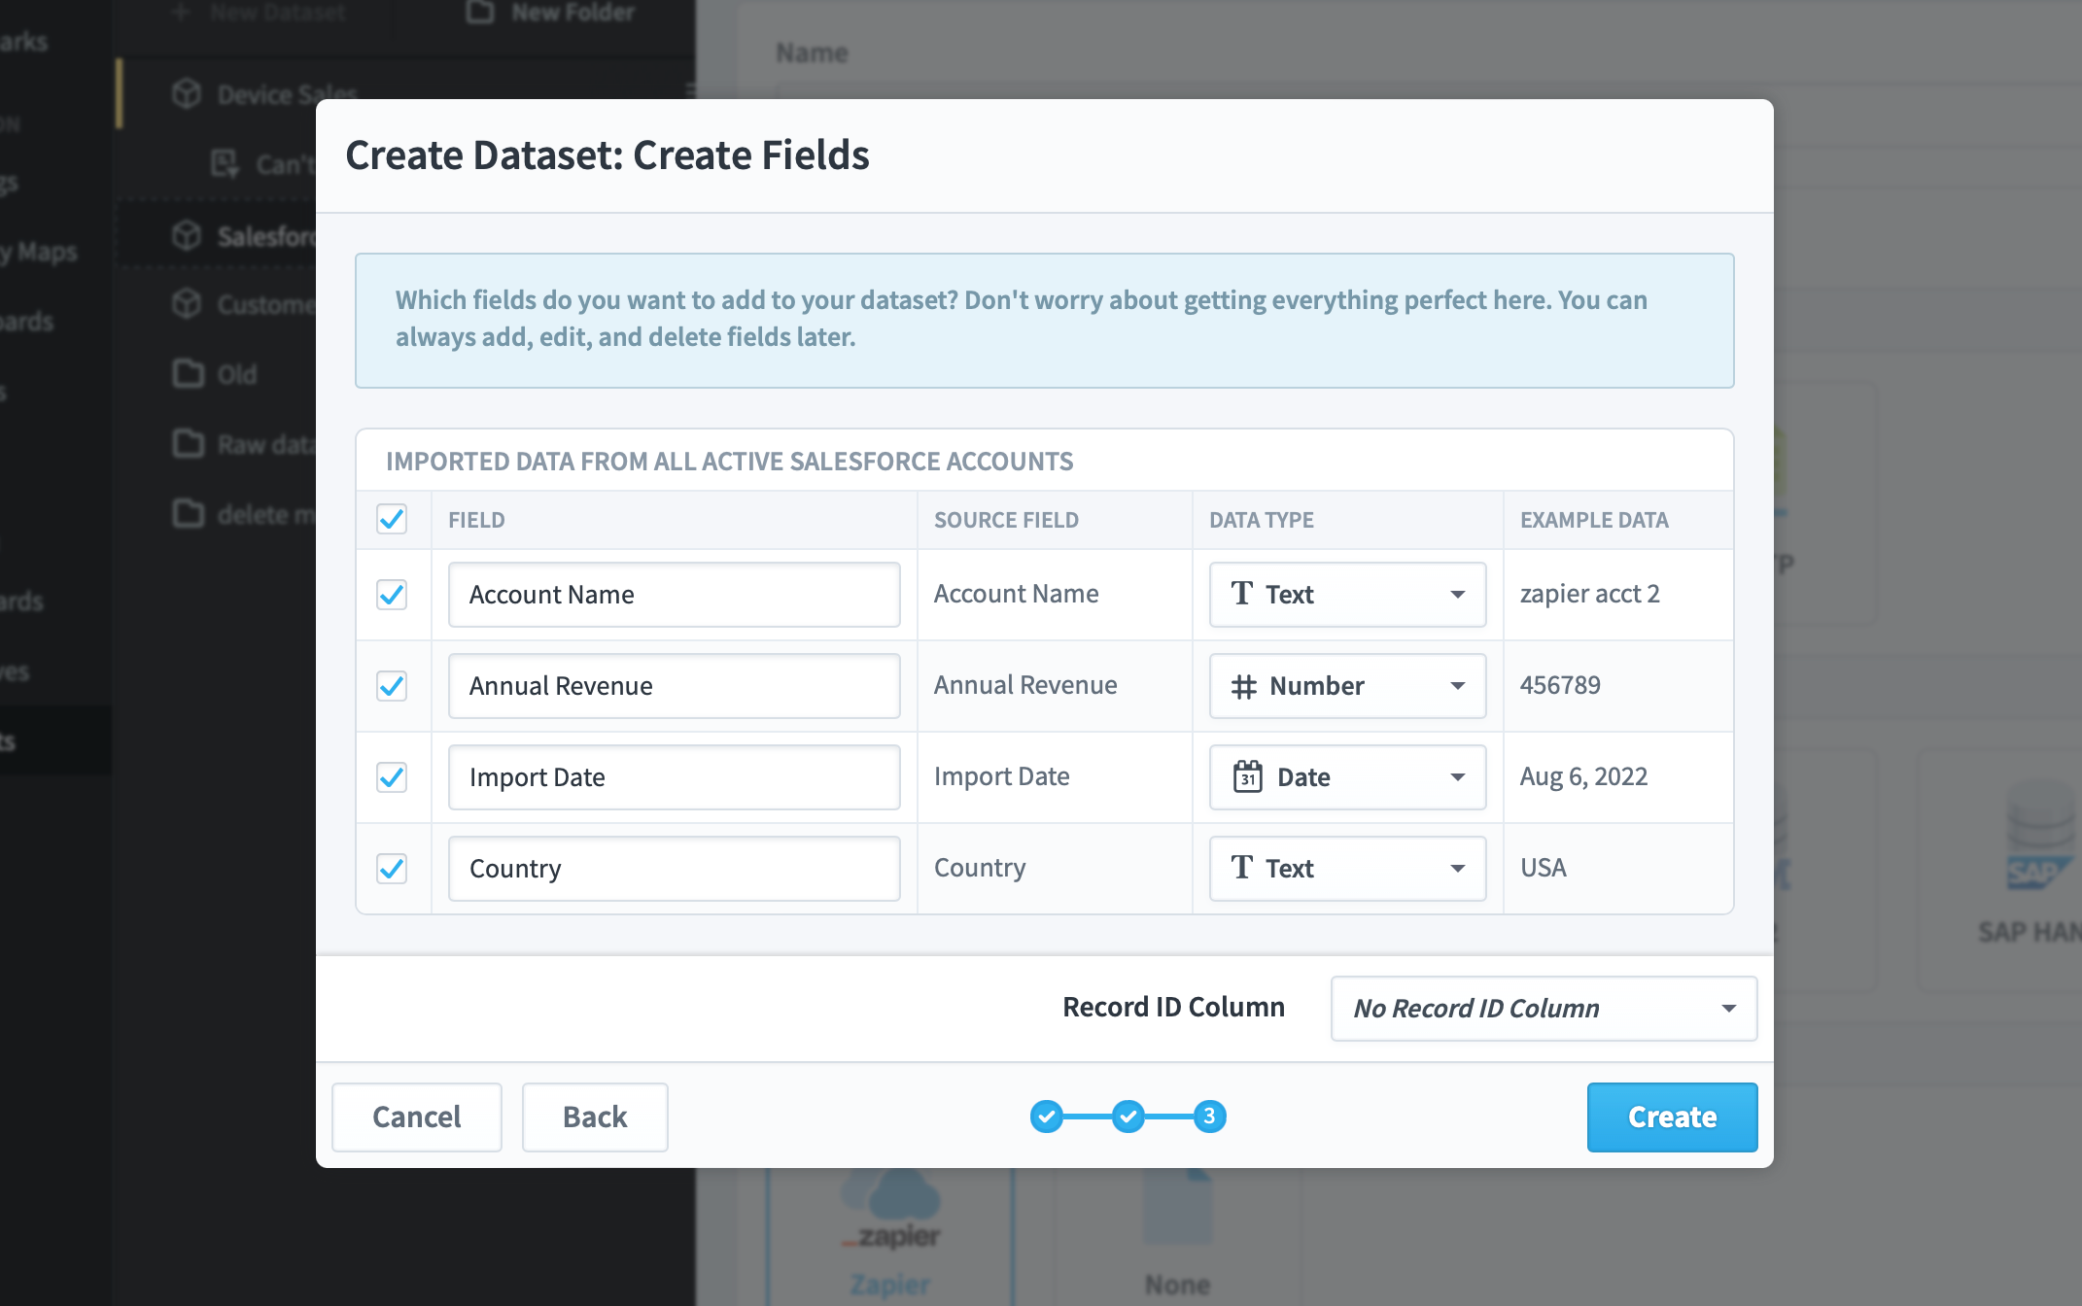
Task: Click the second completed step indicator
Action: point(1128,1117)
